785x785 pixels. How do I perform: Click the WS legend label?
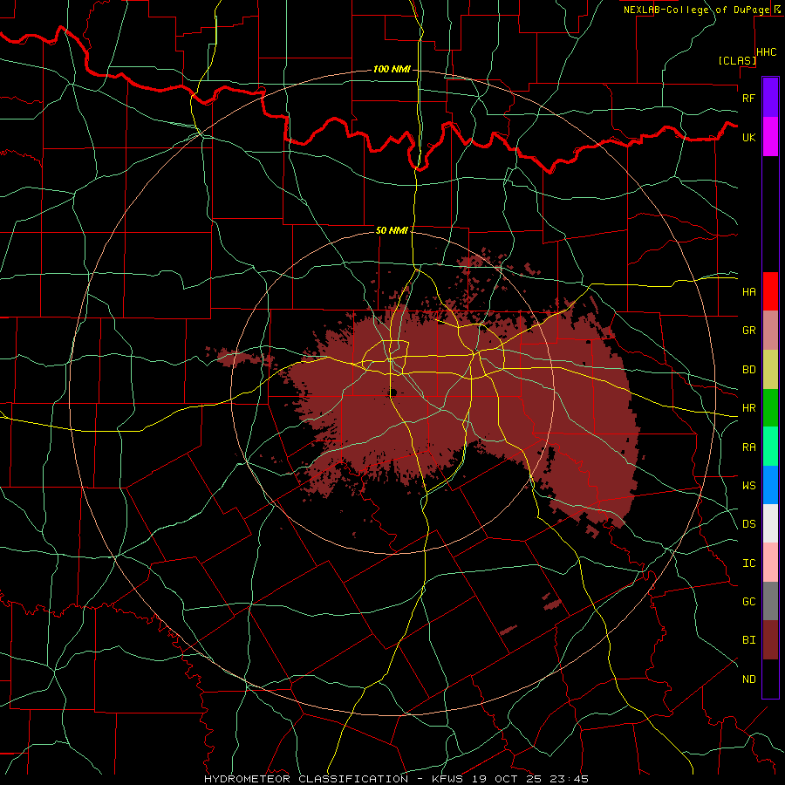(x=748, y=485)
